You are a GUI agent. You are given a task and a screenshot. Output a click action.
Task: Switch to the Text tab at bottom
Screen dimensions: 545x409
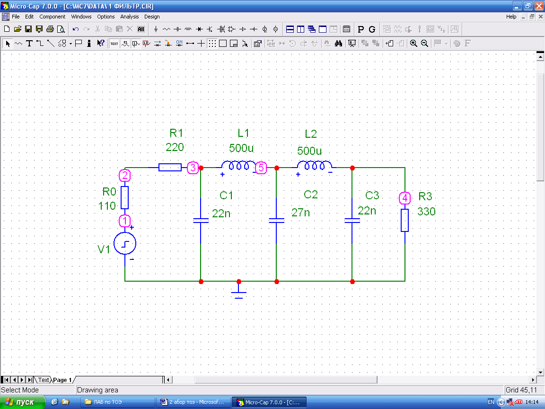pos(43,380)
